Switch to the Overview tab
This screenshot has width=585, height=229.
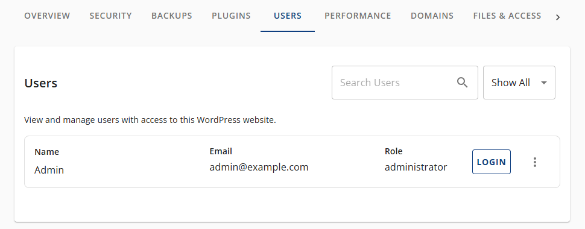tap(47, 16)
